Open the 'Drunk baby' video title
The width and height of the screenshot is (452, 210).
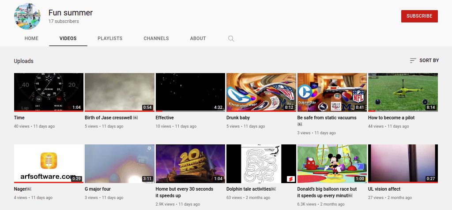pyautogui.click(x=238, y=118)
